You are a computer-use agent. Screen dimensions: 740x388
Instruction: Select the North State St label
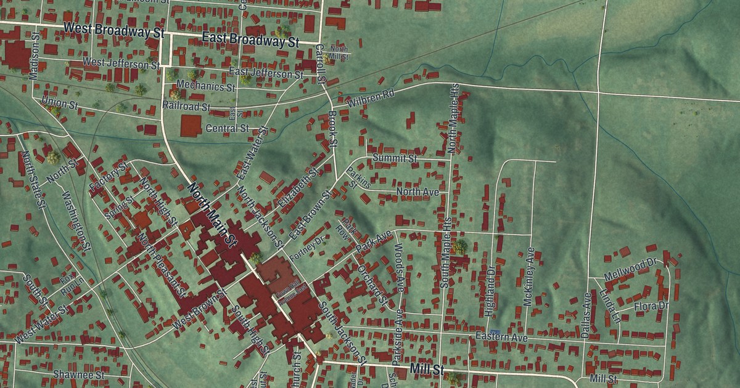pos(34,180)
